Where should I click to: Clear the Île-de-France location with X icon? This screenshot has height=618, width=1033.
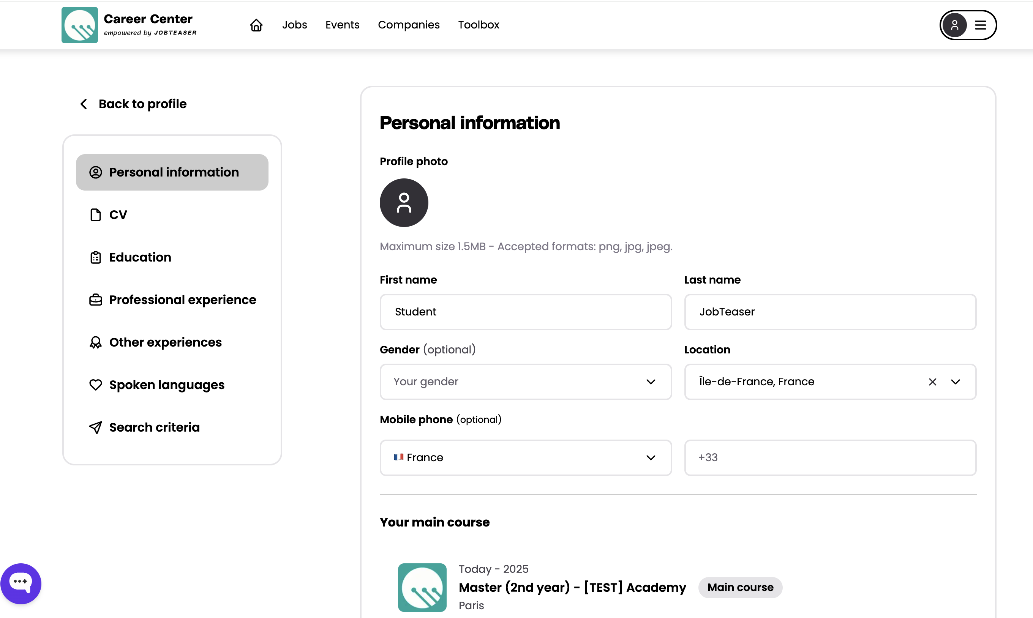pos(932,382)
